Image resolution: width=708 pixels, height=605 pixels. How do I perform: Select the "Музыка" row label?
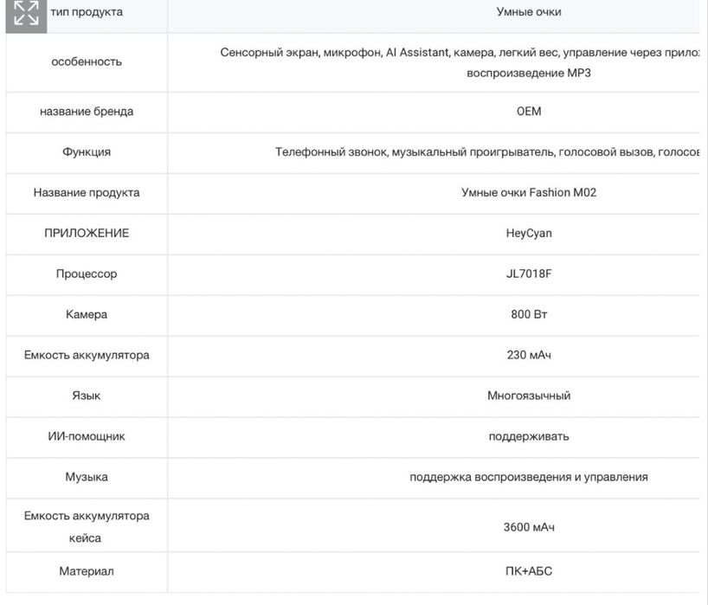tap(87, 478)
